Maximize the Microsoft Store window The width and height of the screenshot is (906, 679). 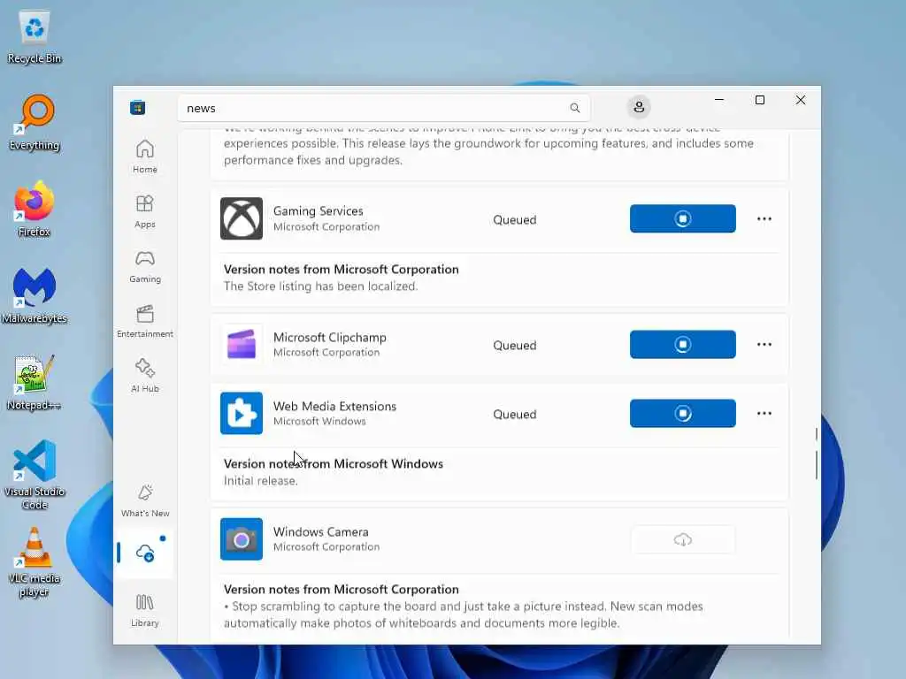(760, 100)
